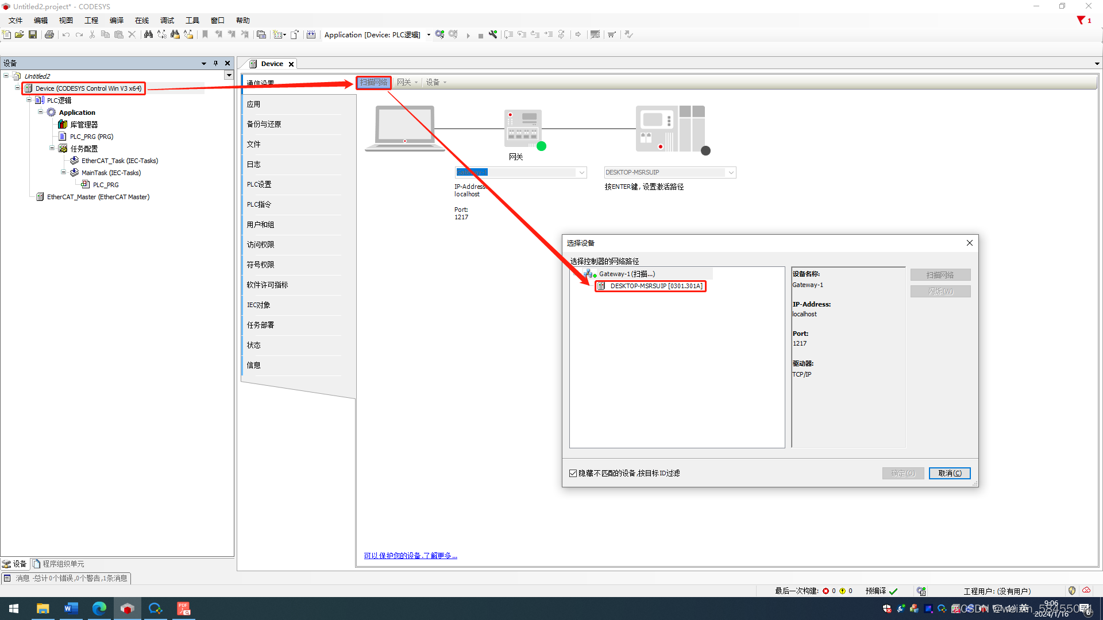Uncheck 隐藏不匹配的设备,按目标ID过滤 checkbox

(x=573, y=472)
